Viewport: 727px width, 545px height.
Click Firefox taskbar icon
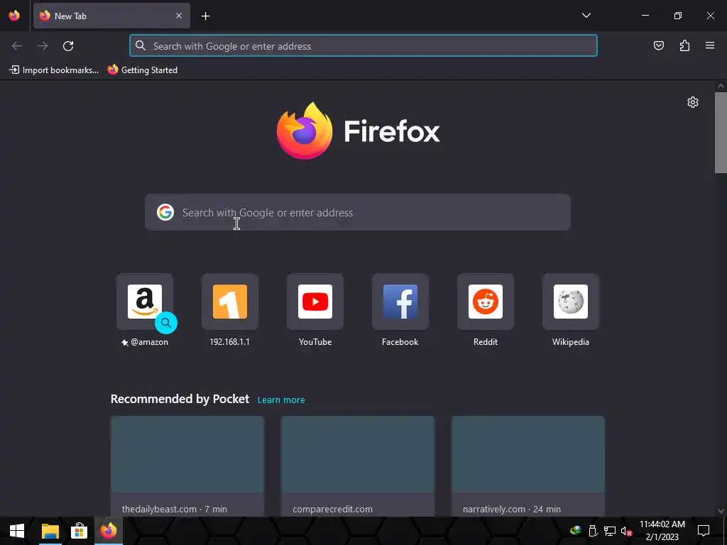[109, 531]
